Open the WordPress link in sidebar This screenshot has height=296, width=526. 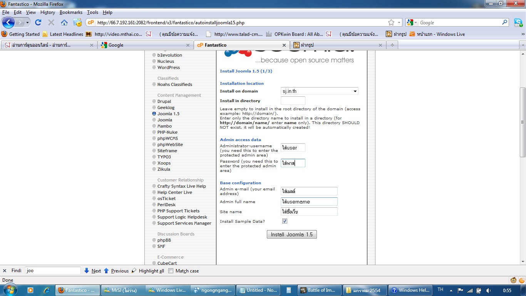[x=169, y=67]
